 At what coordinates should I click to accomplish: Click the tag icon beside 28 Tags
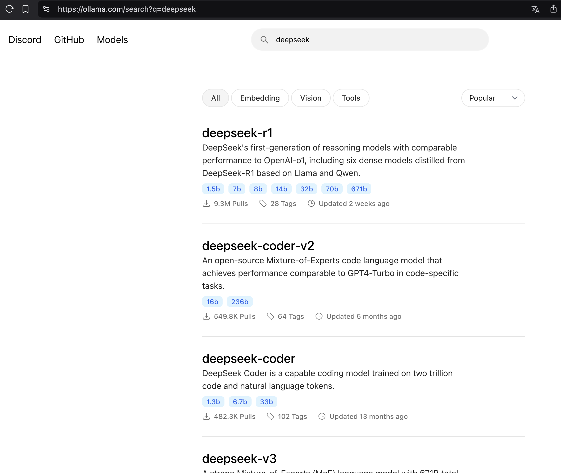click(263, 204)
